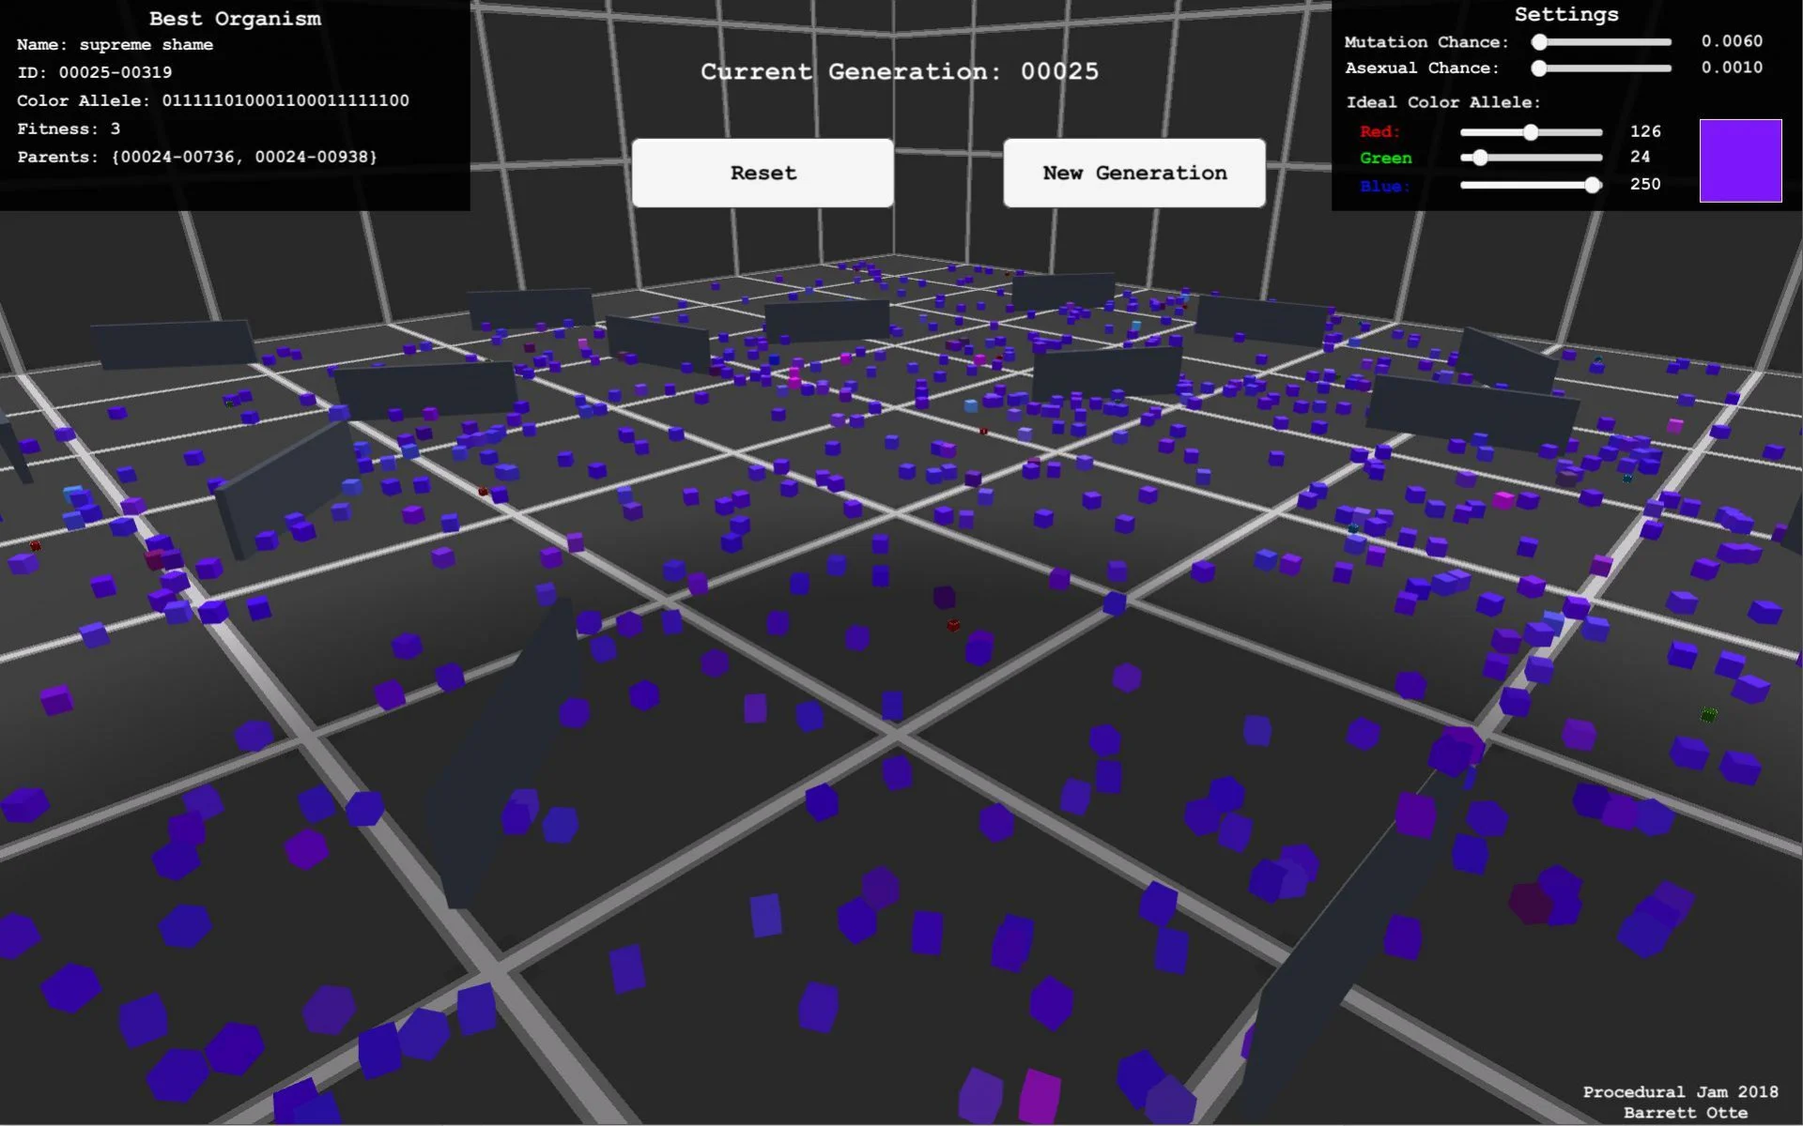Click the Reset button
Screen dimensions: 1803x1126
763,173
